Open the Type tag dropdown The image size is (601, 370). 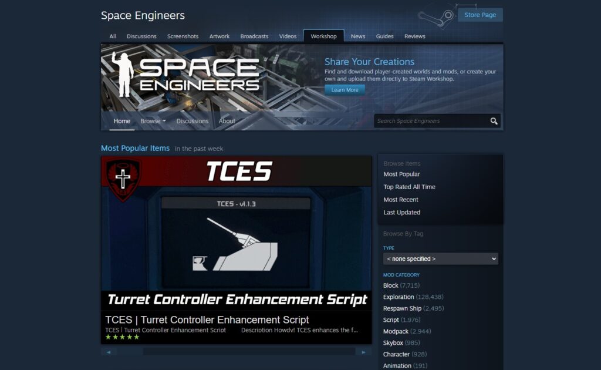click(x=440, y=259)
